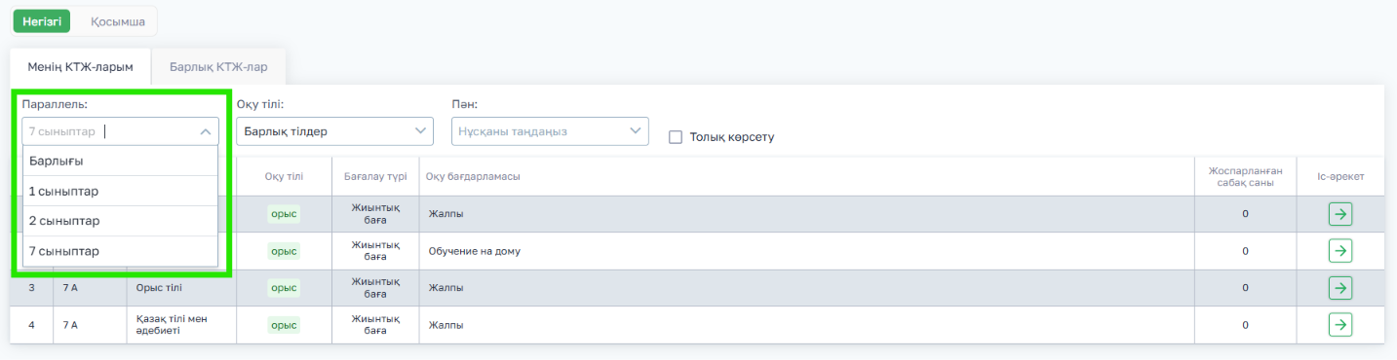Select the Негізгі button
The width and height of the screenshot is (1397, 360).
click(41, 21)
